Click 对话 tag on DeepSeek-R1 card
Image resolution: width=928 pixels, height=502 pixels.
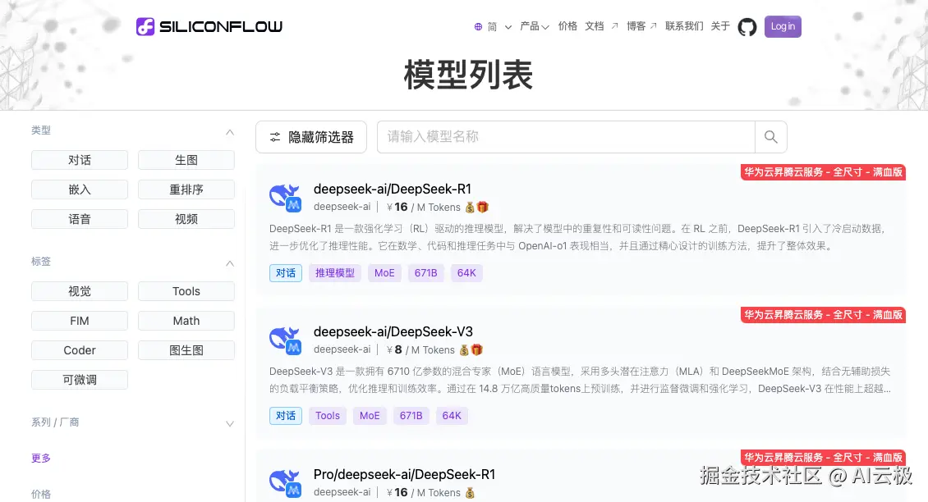(x=286, y=273)
